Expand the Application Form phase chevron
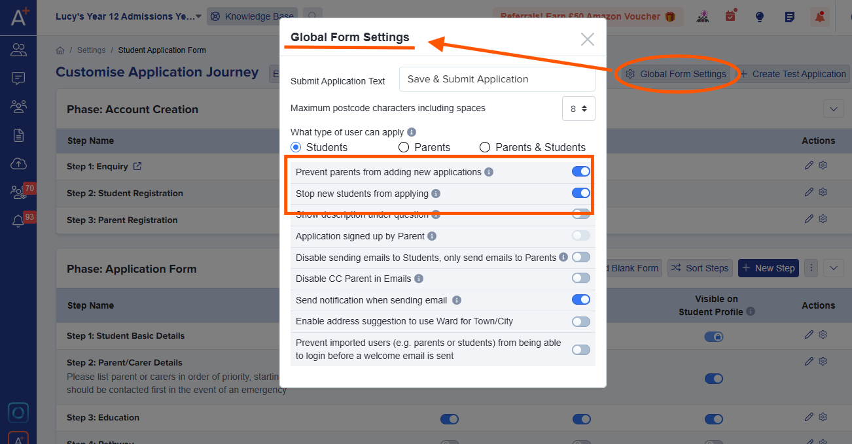The width and height of the screenshot is (852, 444). (x=833, y=267)
